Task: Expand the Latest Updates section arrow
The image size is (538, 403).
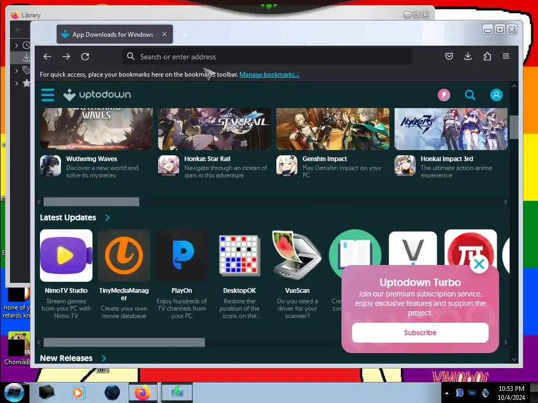Action: [107, 218]
